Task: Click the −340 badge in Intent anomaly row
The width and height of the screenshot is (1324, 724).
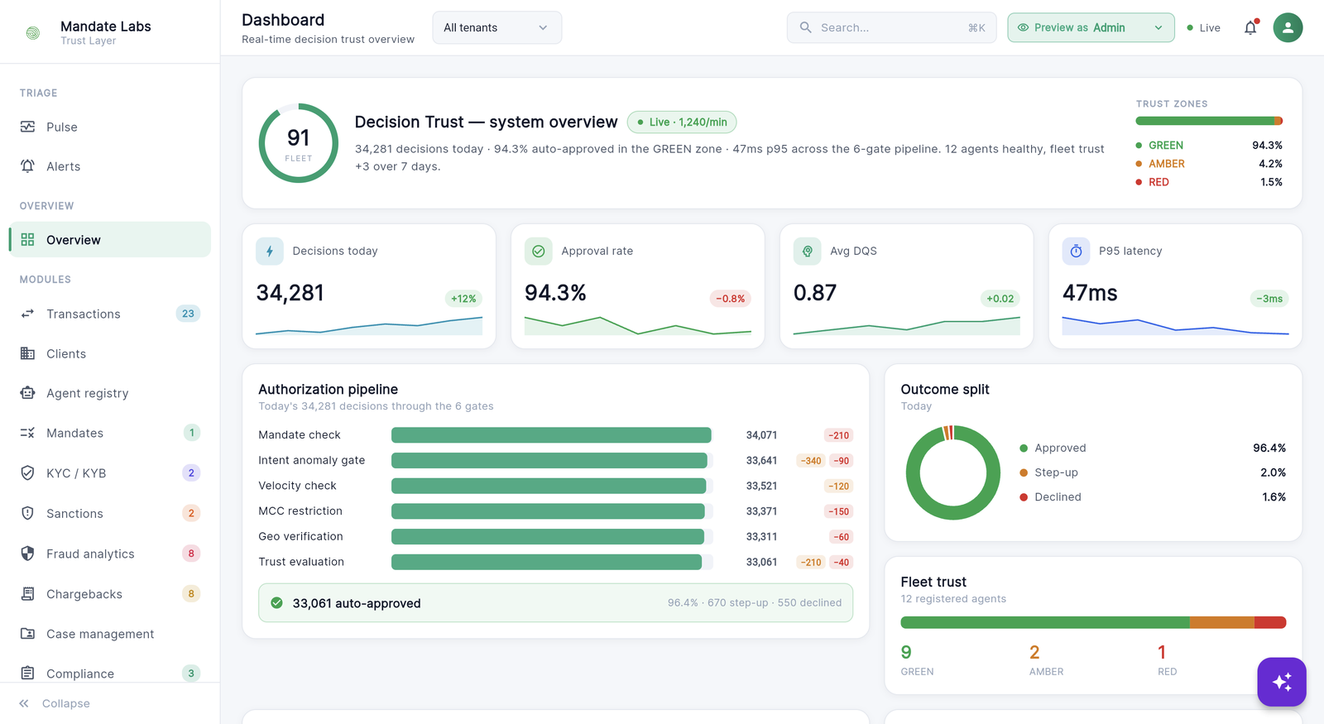Action: pos(811,461)
